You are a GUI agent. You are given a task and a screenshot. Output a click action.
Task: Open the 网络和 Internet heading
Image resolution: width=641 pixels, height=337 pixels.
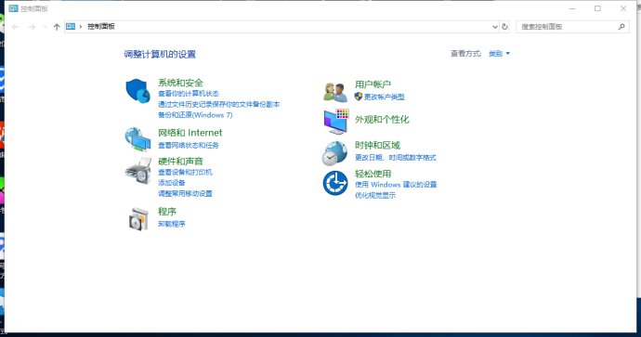(190, 133)
